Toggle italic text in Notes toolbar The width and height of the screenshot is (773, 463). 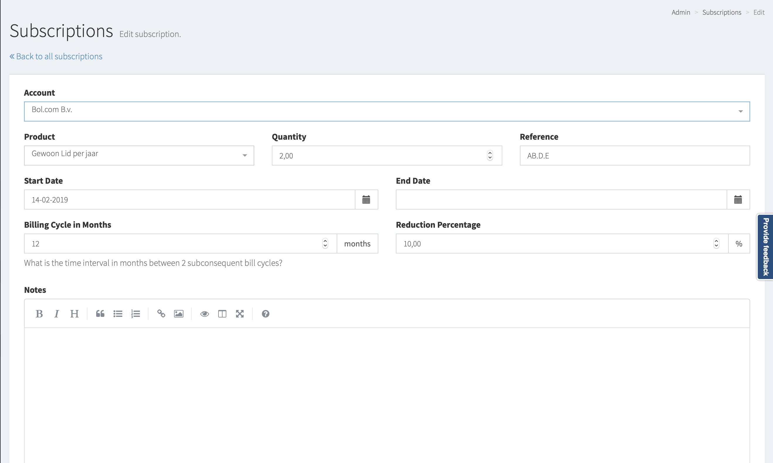[x=56, y=314]
